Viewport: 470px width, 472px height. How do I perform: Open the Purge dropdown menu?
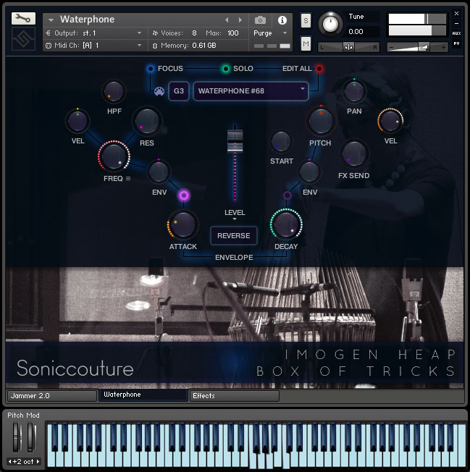(x=270, y=33)
